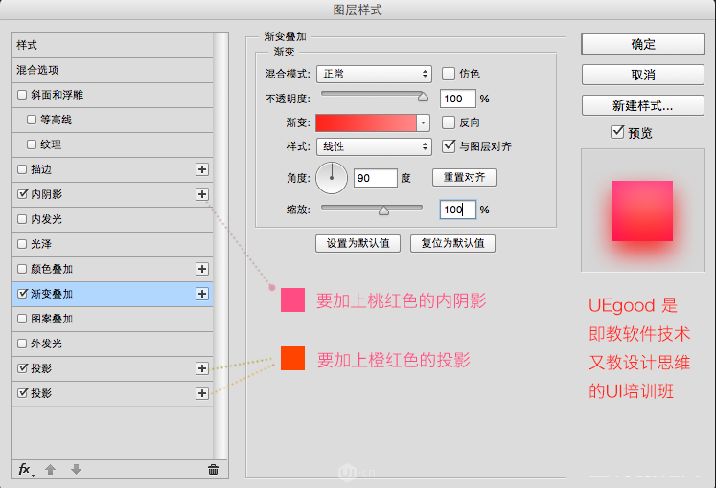
Task: Click the style preview thumbnail
Action: click(x=642, y=211)
